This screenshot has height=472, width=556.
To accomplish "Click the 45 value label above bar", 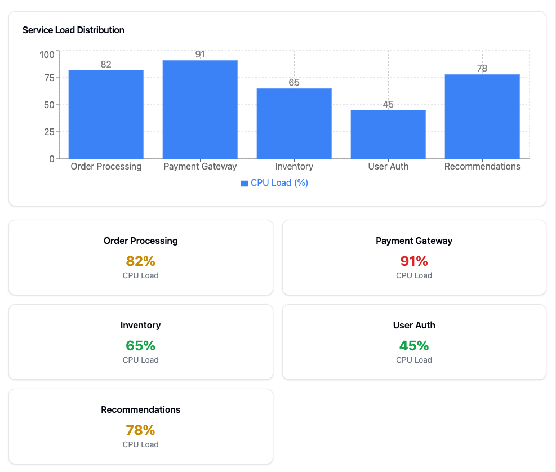I will [388, 104].
